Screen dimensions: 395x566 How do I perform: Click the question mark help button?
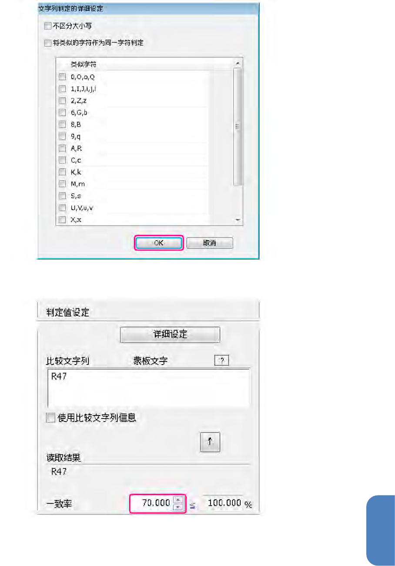pyautogui.click(x=221, y=361)
